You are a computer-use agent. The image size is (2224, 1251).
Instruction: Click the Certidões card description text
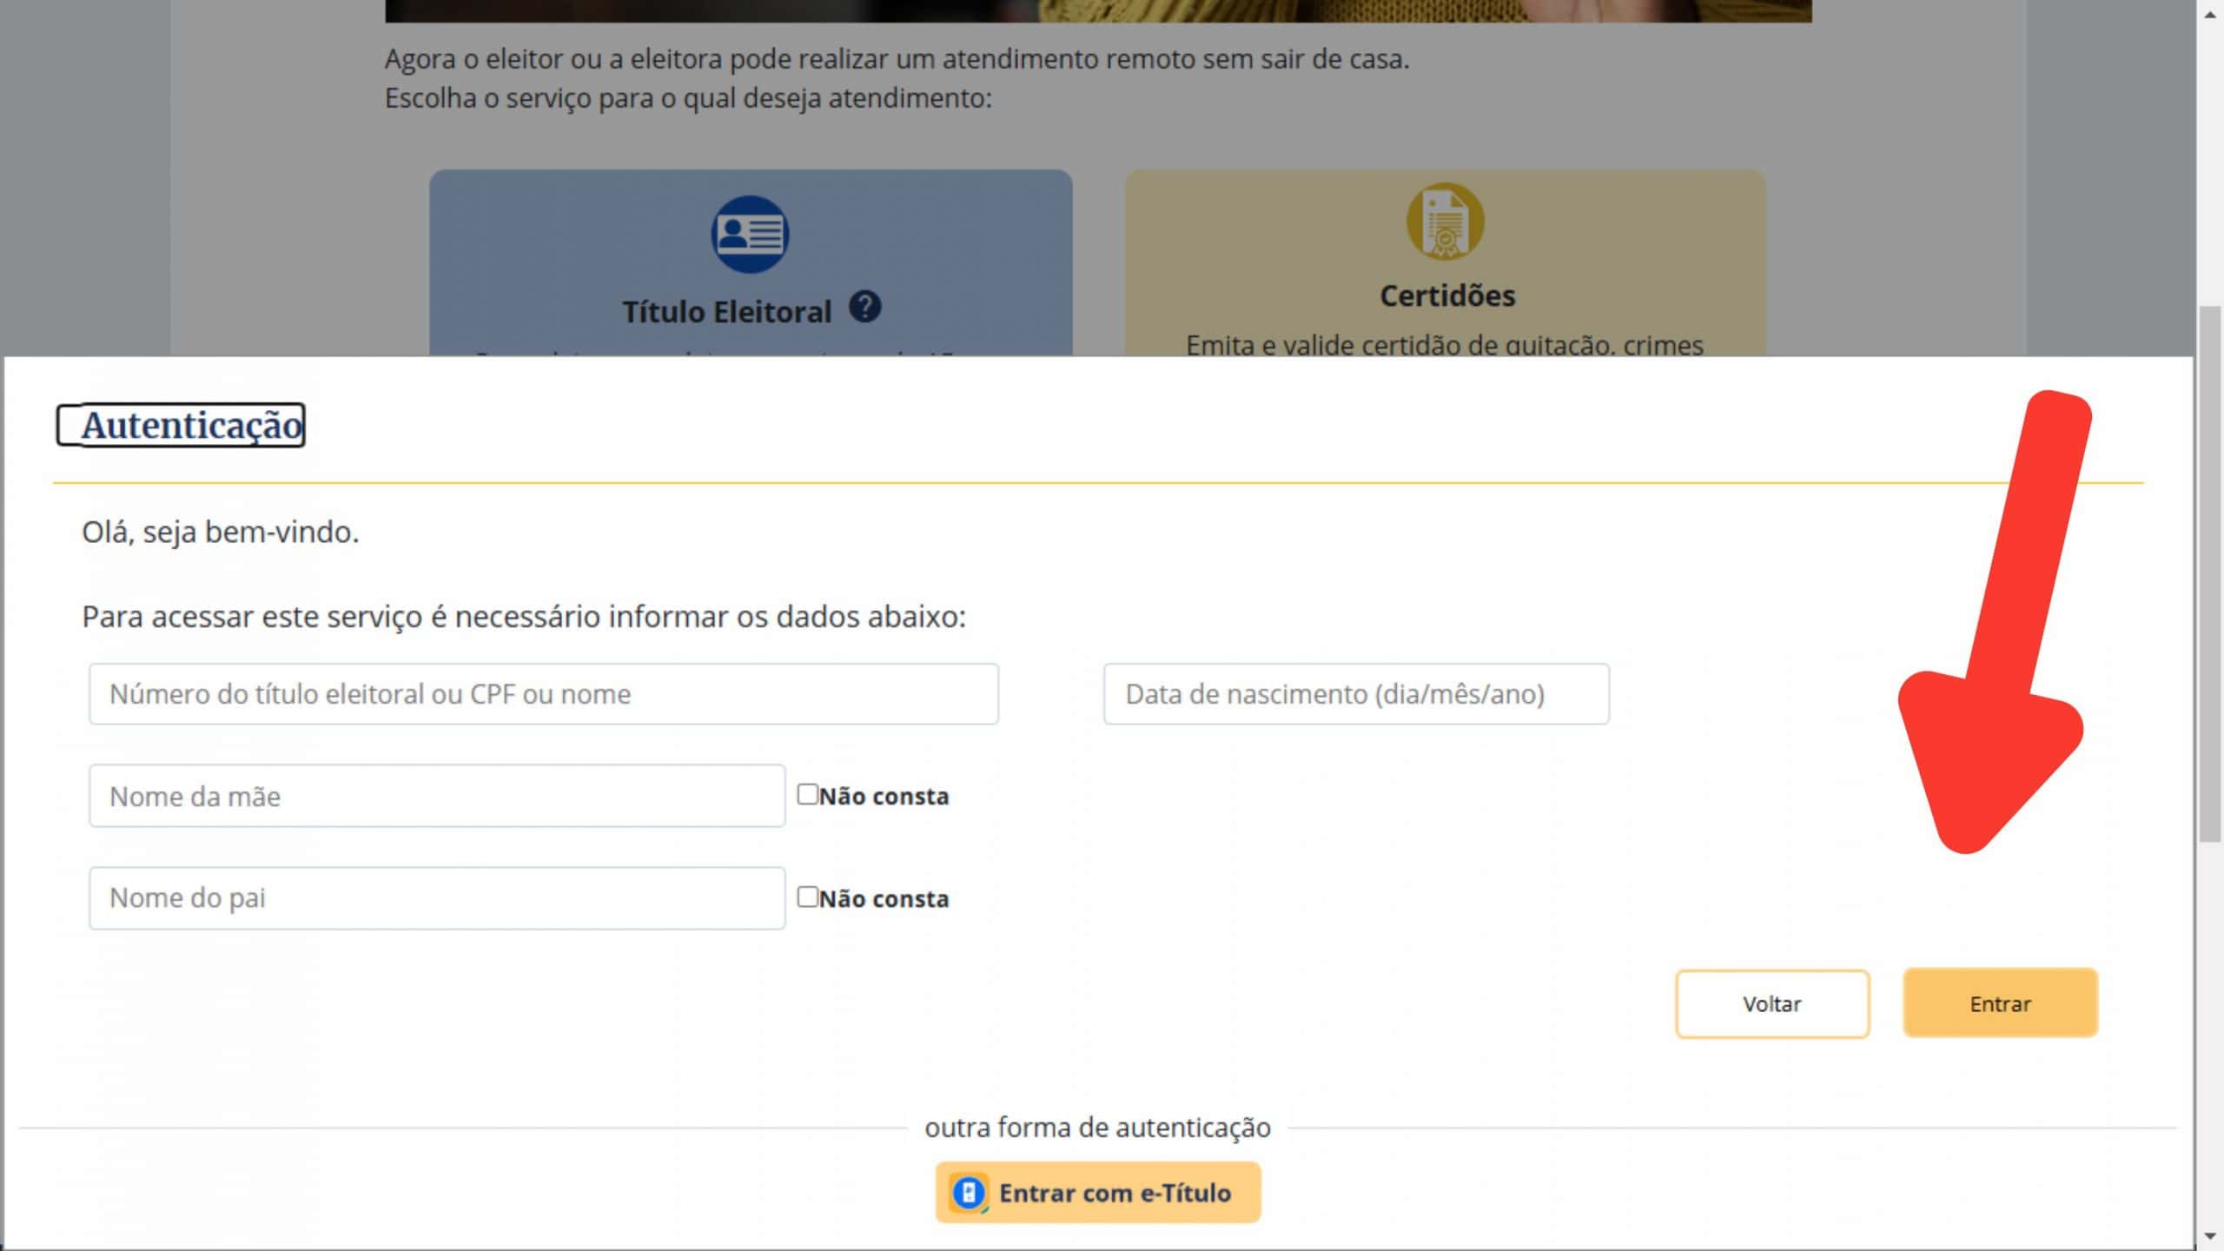(1444, 345)
